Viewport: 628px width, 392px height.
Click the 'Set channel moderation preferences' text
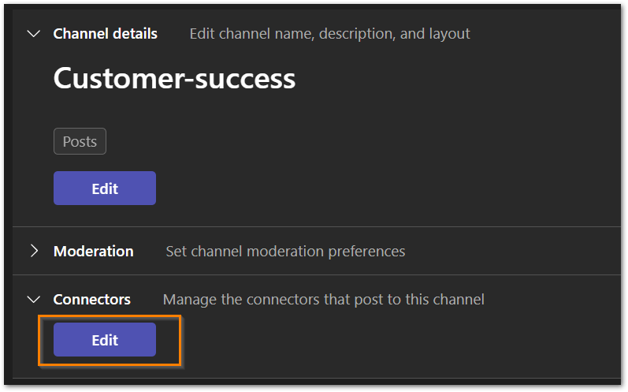285,252
